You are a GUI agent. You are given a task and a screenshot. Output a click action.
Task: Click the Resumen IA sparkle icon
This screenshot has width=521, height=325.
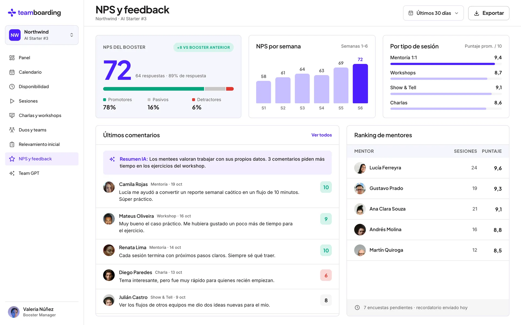[112, 159]
